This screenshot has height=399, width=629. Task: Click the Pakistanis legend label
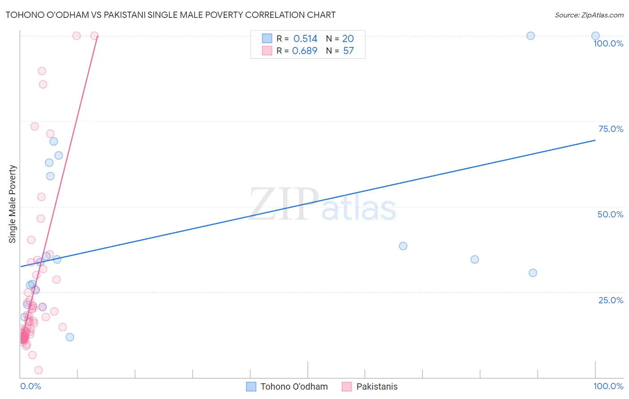[377, 386]
